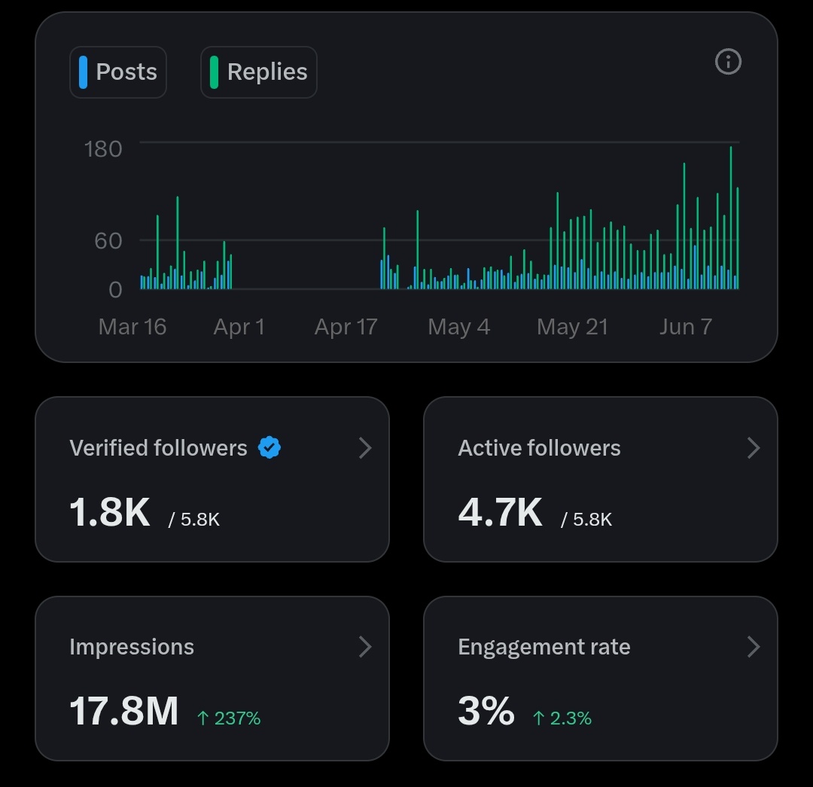Image resolution: width=813 pixels, height=787 pixels.
Task: Open Active followers chevron arrow
Action: click(x=754, y=447)
